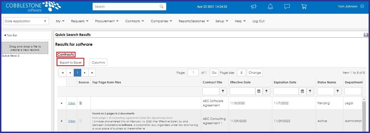
Task: Click the Department filter input
Action: pyautogui.click(x=353, y=91)
